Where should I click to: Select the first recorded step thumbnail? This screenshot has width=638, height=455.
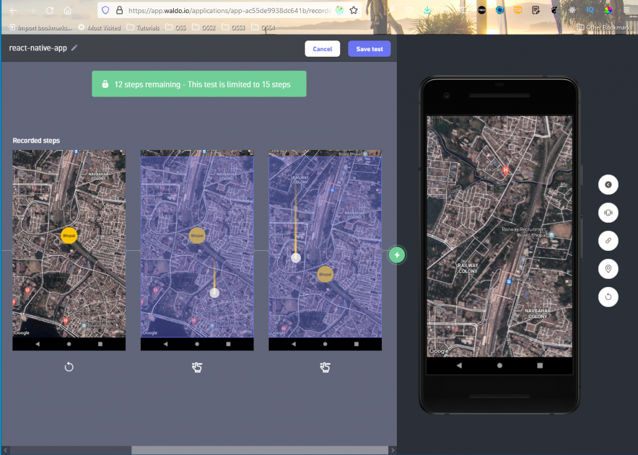click(69, 250)
